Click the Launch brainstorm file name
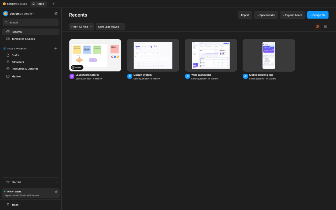The image size is (336, 210). tap(87, 75)
